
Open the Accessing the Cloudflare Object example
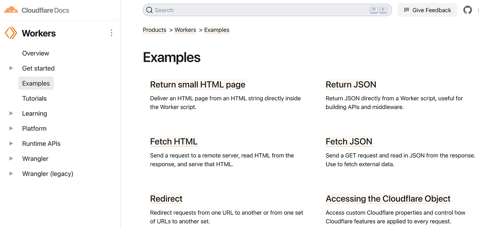(388, 199)
